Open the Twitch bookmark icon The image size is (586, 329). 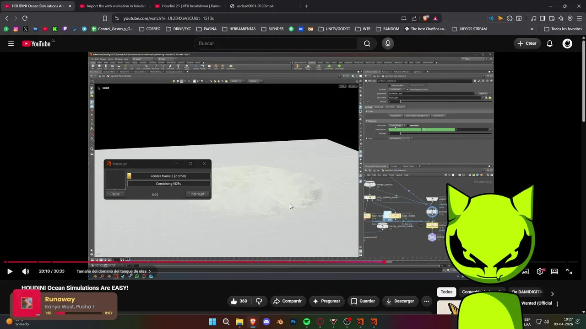65,29
